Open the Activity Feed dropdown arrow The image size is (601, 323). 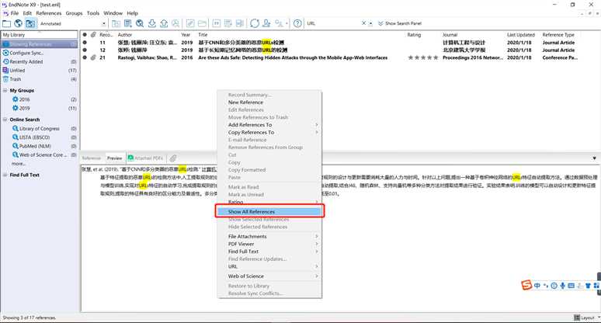pyautogui.click(x=287, y=24)
